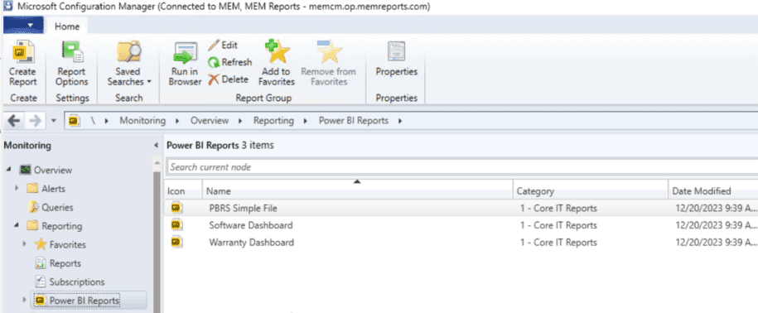Collapse the Reporting tree node

[17, 225]
